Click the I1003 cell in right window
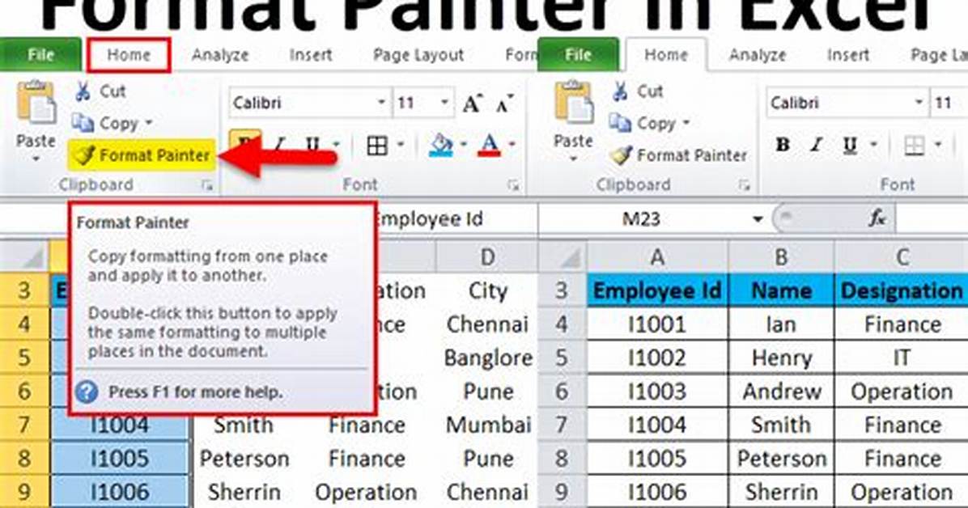 (657, 392)
